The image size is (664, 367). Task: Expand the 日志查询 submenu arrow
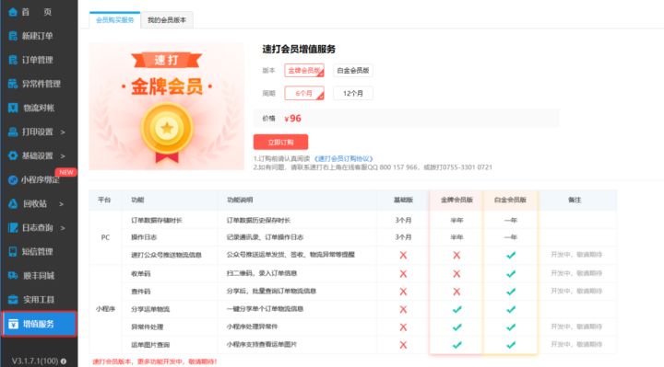63,228
